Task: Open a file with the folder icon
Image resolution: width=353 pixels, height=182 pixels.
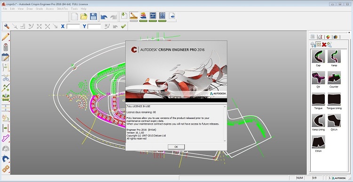Action: point(84,16)
